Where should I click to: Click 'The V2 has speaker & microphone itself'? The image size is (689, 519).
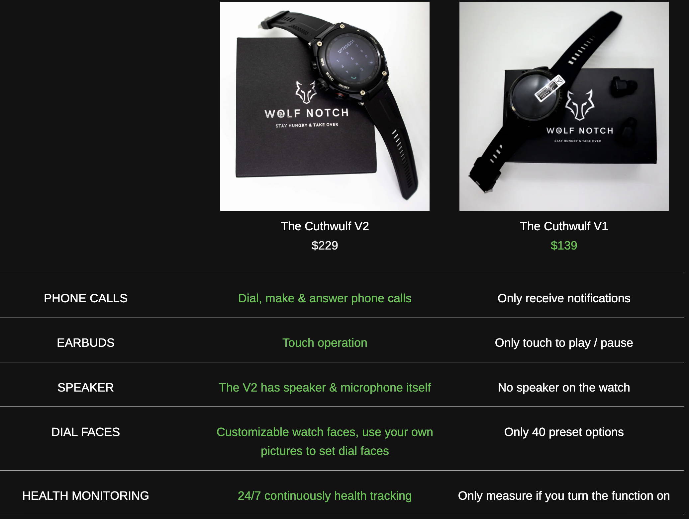(x=325, y=388)
